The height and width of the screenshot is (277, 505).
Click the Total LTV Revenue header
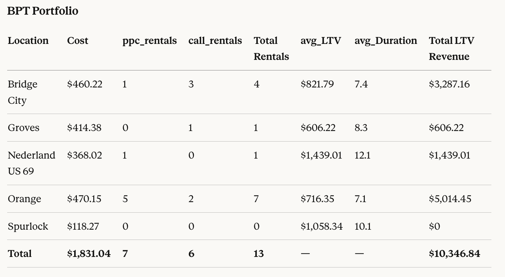coord(451,48)
